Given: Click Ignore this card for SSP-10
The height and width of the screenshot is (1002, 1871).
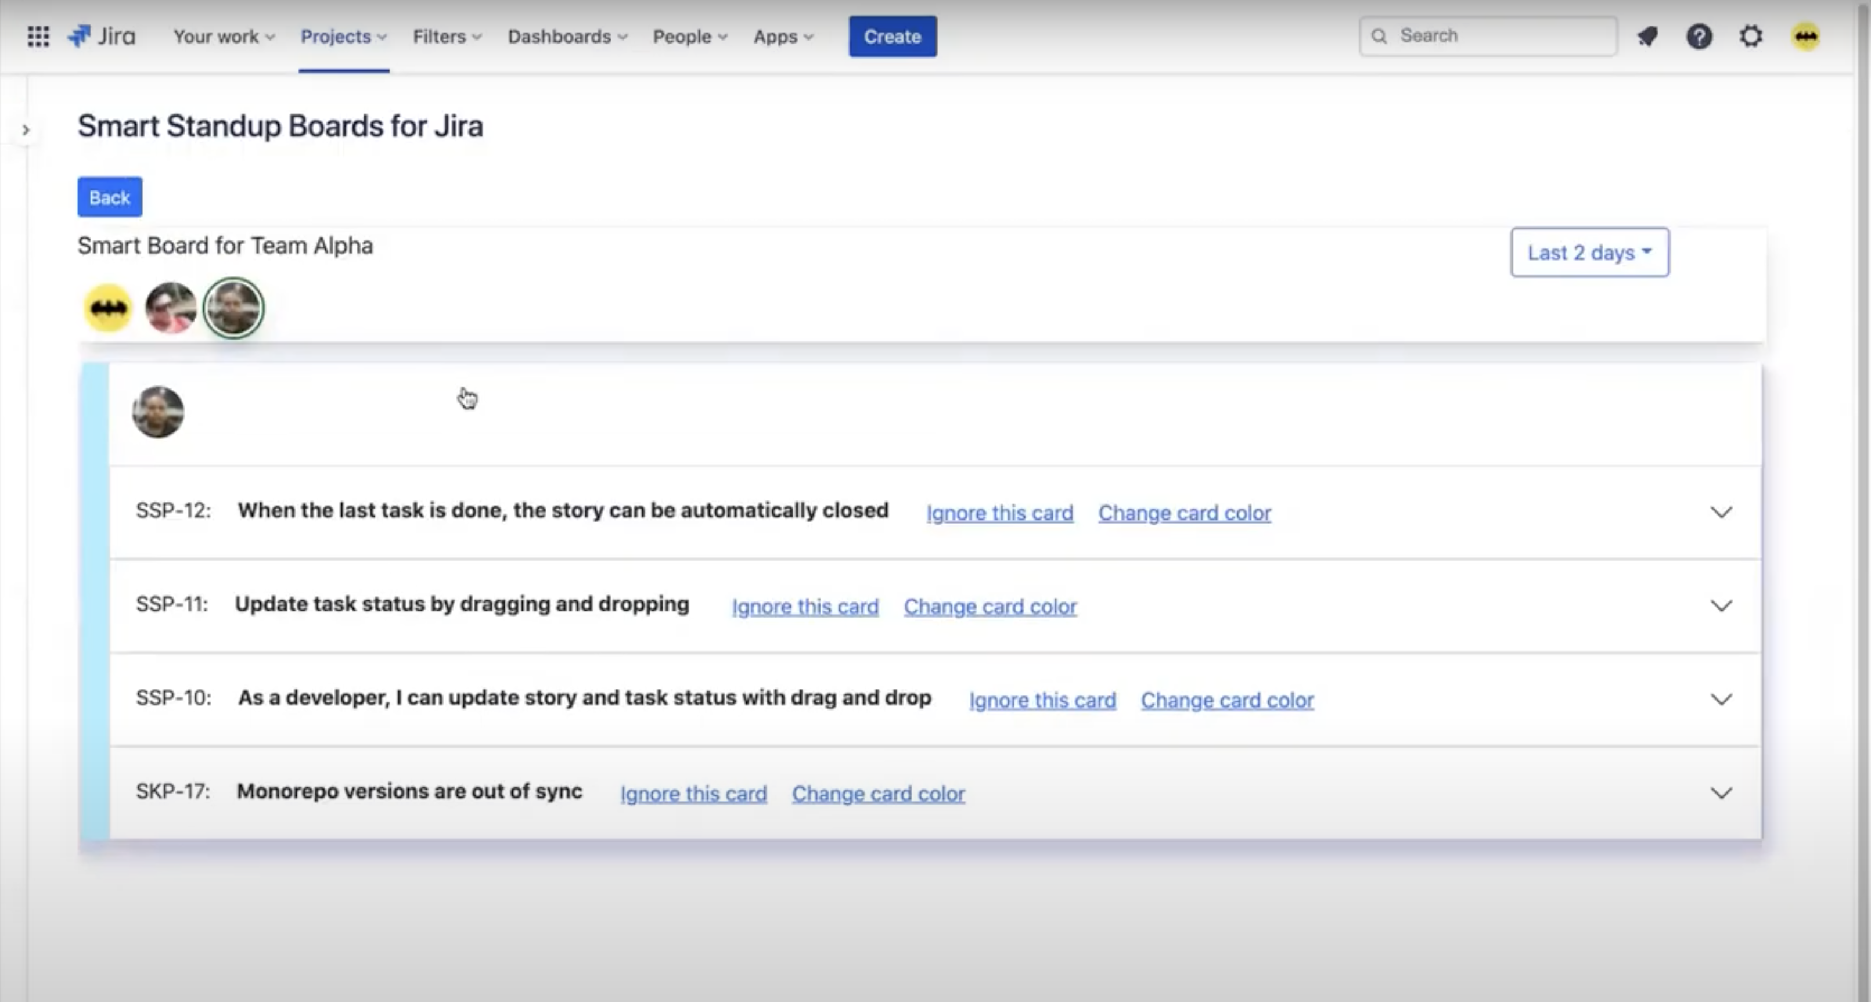Looking at the screenshot, I should (1042, 701).
